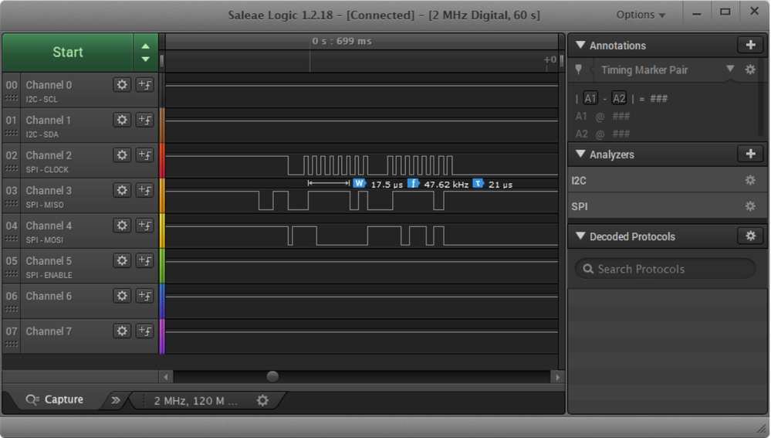Set trigger edge on Channel 0
This screenshot has height=438, width=771.
click(x=144, y=85)
